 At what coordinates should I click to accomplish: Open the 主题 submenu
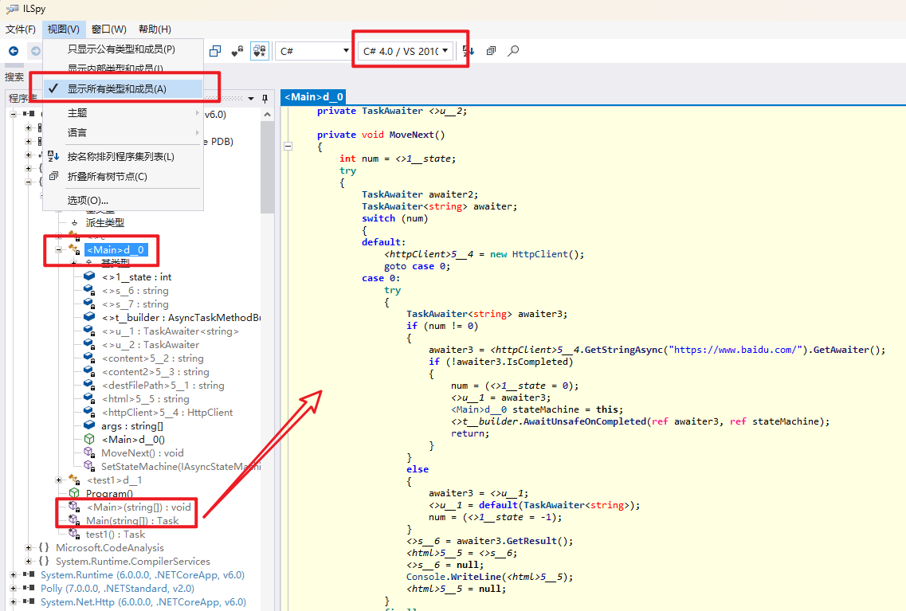click(x=123, y=112)
